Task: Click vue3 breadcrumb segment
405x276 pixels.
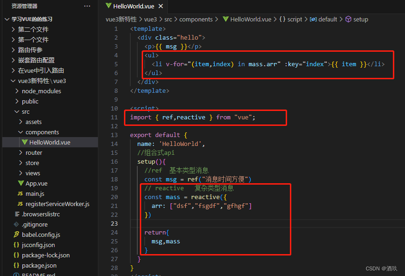Action: pyautogui.click(x=151, y=20)
